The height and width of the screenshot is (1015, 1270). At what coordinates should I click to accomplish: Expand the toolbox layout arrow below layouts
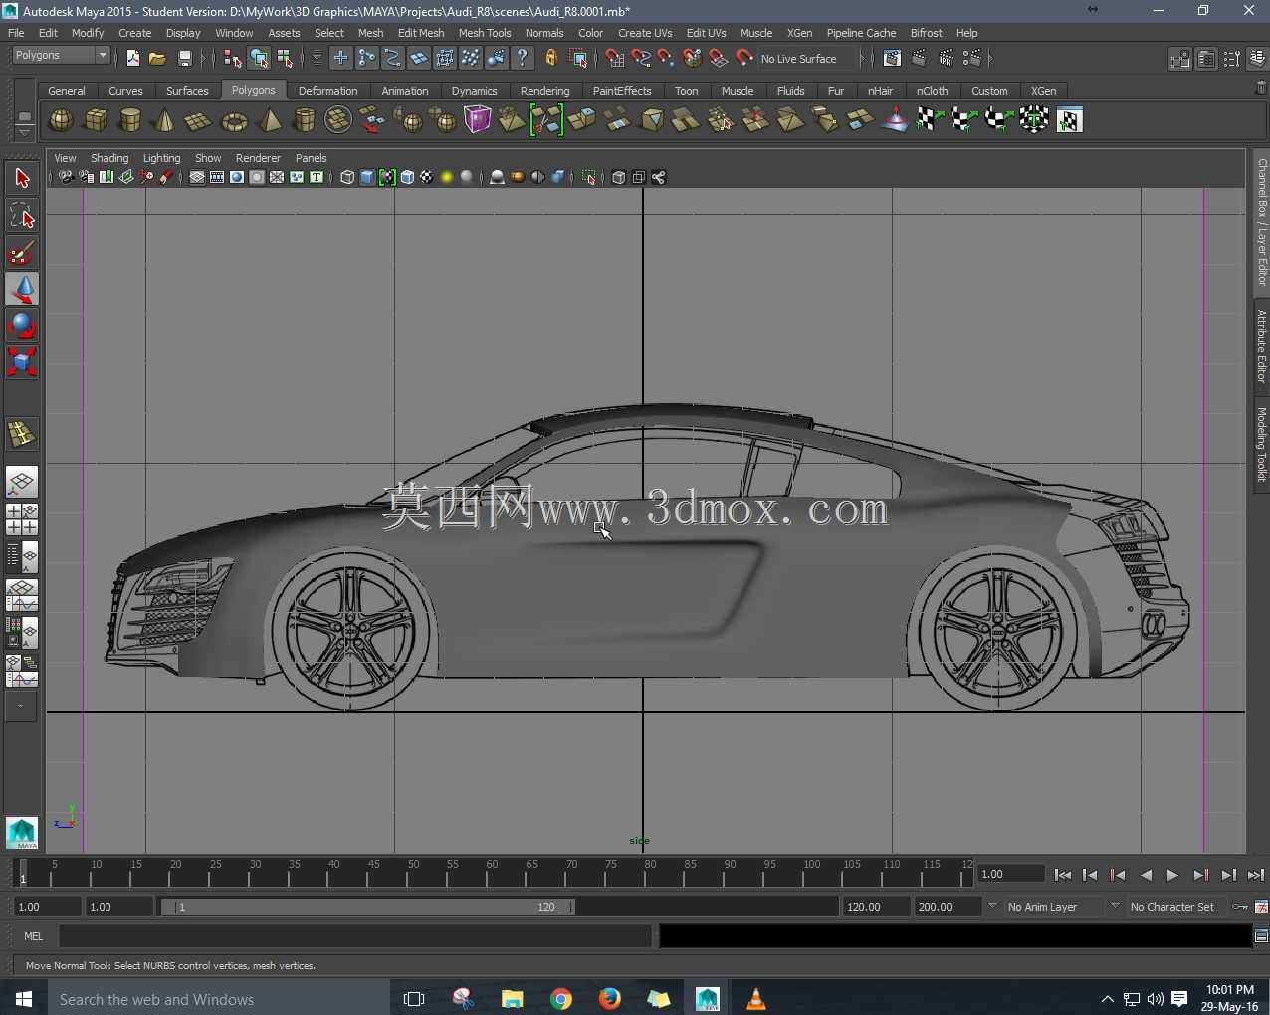pyautogui.click(x=20, y=707)
